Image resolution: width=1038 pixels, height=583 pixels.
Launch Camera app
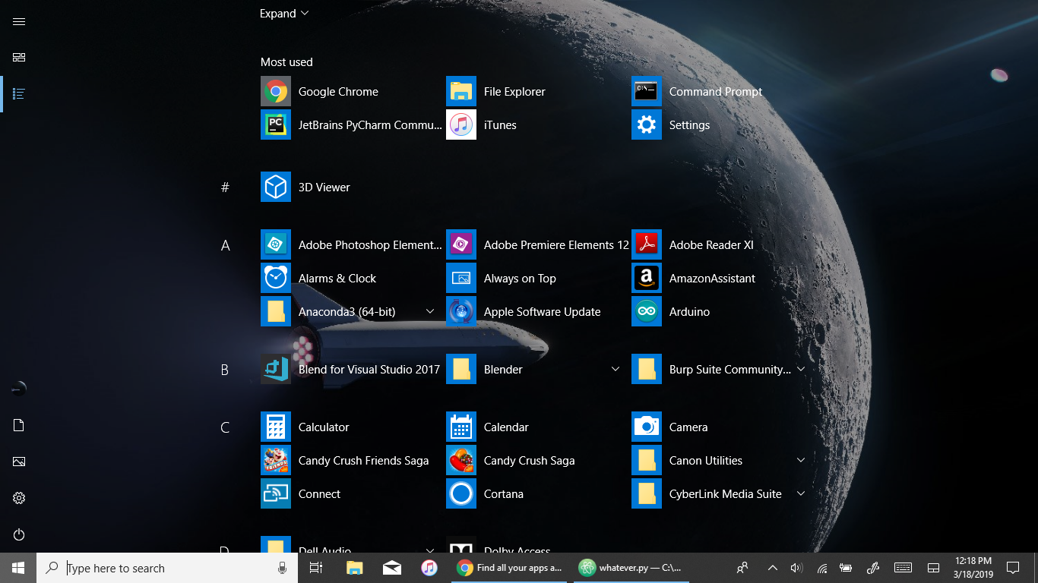point(722,427)
